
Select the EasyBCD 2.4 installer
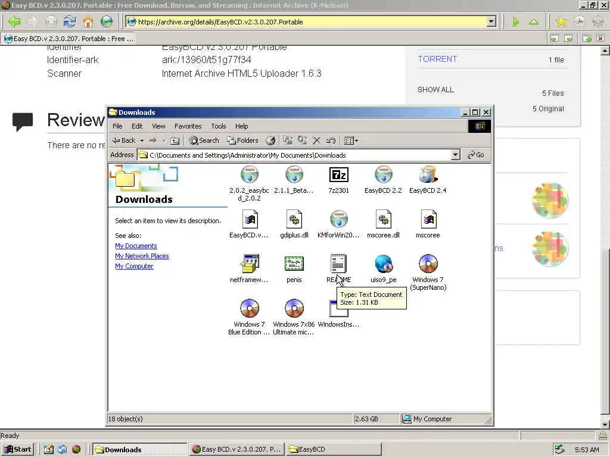pyautogui.click(x=428, y=180)
